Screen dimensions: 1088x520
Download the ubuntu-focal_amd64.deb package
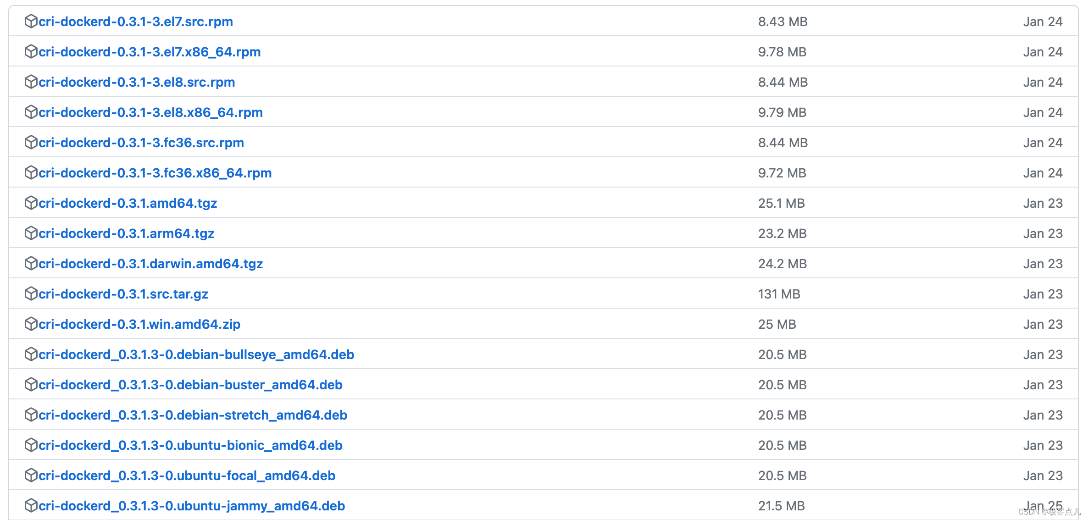pyautogui.click(x=187, y=476)
